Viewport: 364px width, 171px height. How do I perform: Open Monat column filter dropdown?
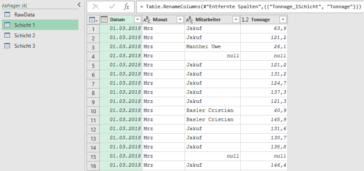pyautogui.click(x=180, y=20)
